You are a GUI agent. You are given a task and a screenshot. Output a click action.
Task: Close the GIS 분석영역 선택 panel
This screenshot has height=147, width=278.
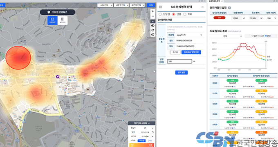coord(202,7)
